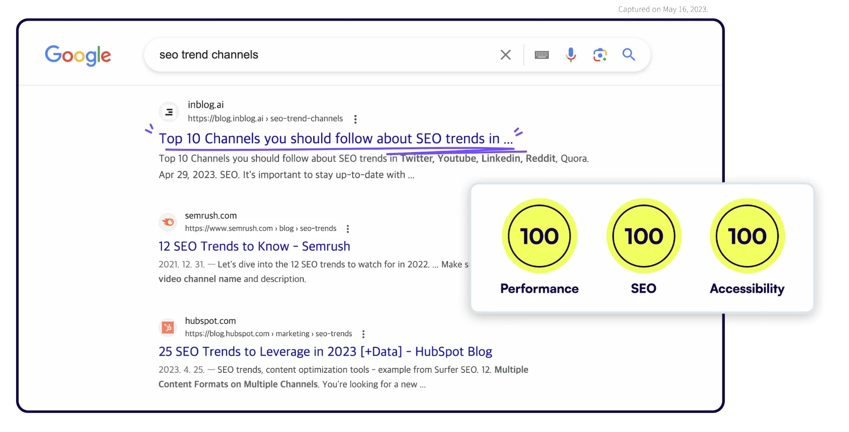Click the Google logo
The width and height of the screenshot is (849, 432).
click(78, 55)
